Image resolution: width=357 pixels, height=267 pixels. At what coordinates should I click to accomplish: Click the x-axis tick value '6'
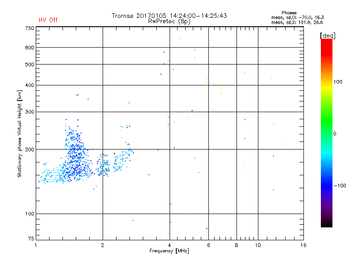(x=208, y=245)
